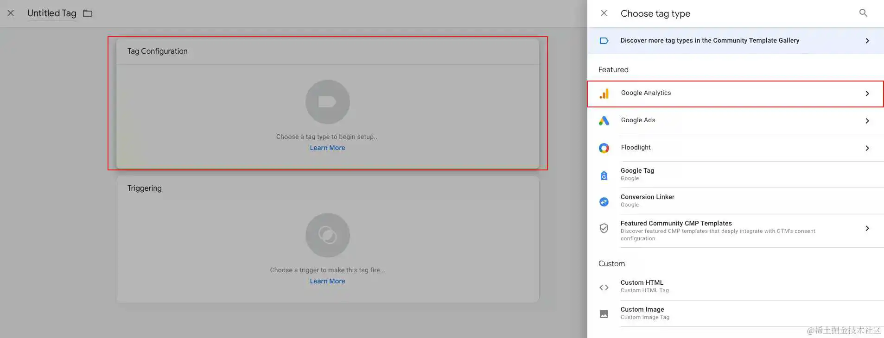Click 'Choose a trigger to make this tag fire...' text
Screen dimensions: 884x338
(327, 270)
